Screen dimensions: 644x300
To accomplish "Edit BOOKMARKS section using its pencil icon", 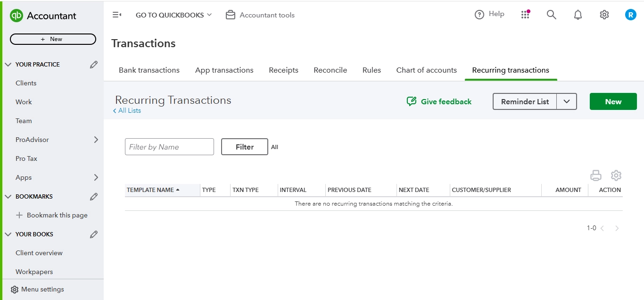I will (x=94, y=196).
